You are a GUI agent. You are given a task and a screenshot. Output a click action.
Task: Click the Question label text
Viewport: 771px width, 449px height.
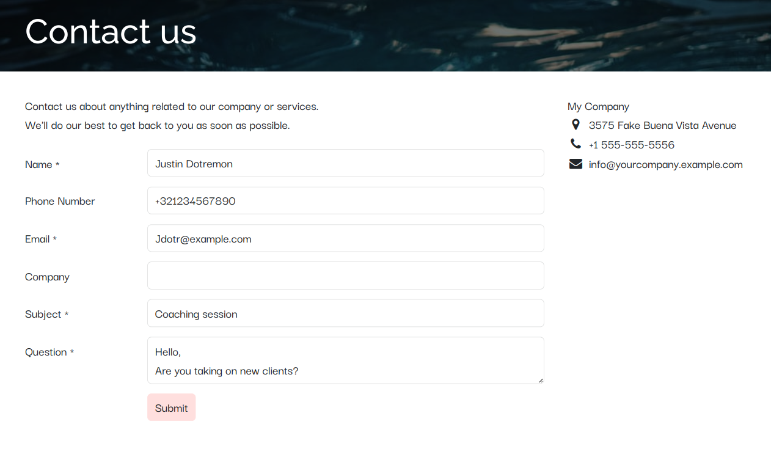(46, 352)
